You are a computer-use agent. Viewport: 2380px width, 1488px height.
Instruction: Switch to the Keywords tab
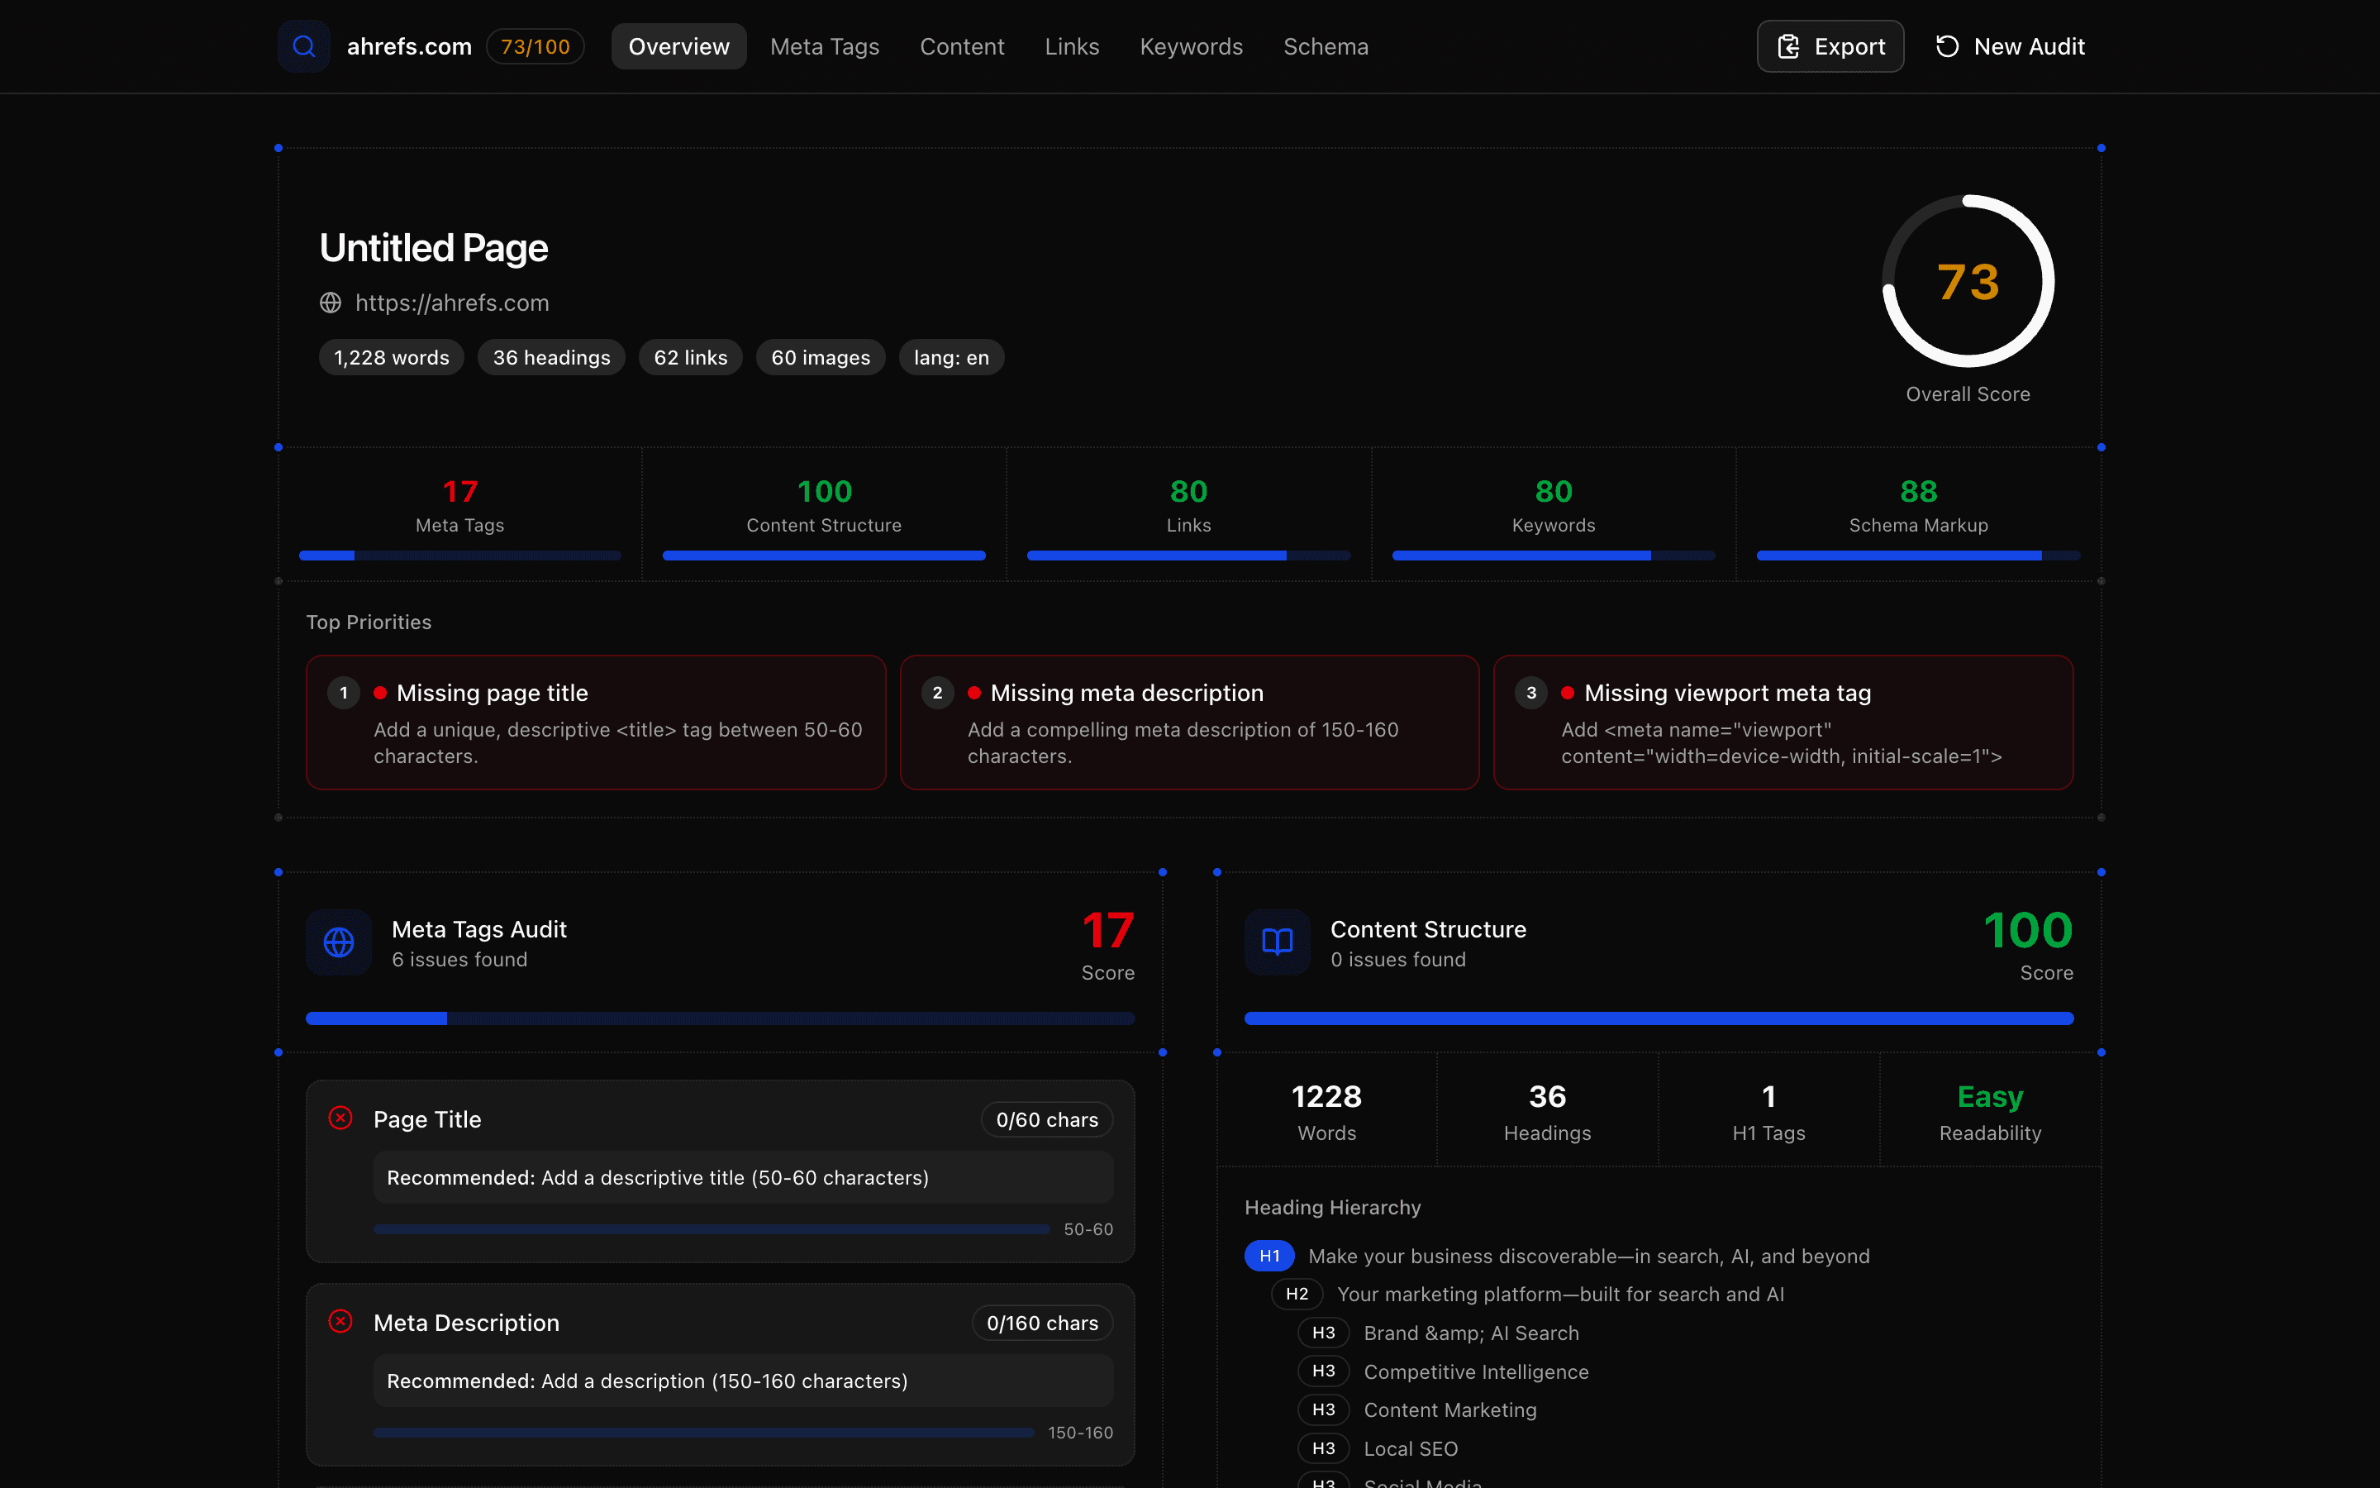pos(1191,45)
